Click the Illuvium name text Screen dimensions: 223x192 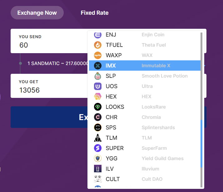click(150, 169)
